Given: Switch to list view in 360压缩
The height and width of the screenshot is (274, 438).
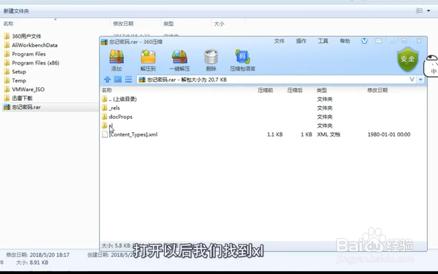Looking at the screenshot, I should click(x=129, y=79).
